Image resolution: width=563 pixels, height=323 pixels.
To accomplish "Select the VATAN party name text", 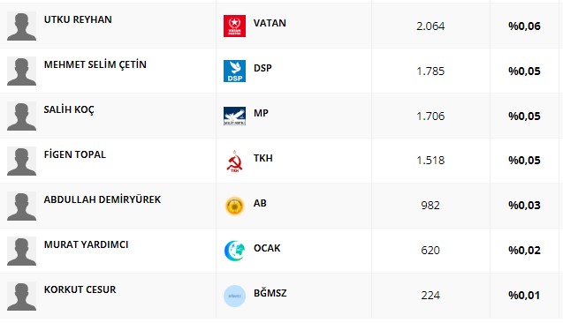I will pyautogui.click(x=270, y=23).
